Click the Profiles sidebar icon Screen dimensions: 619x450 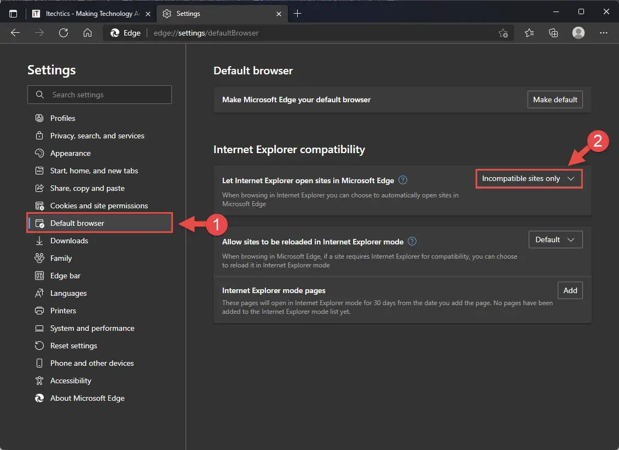[x=39, y=118]
